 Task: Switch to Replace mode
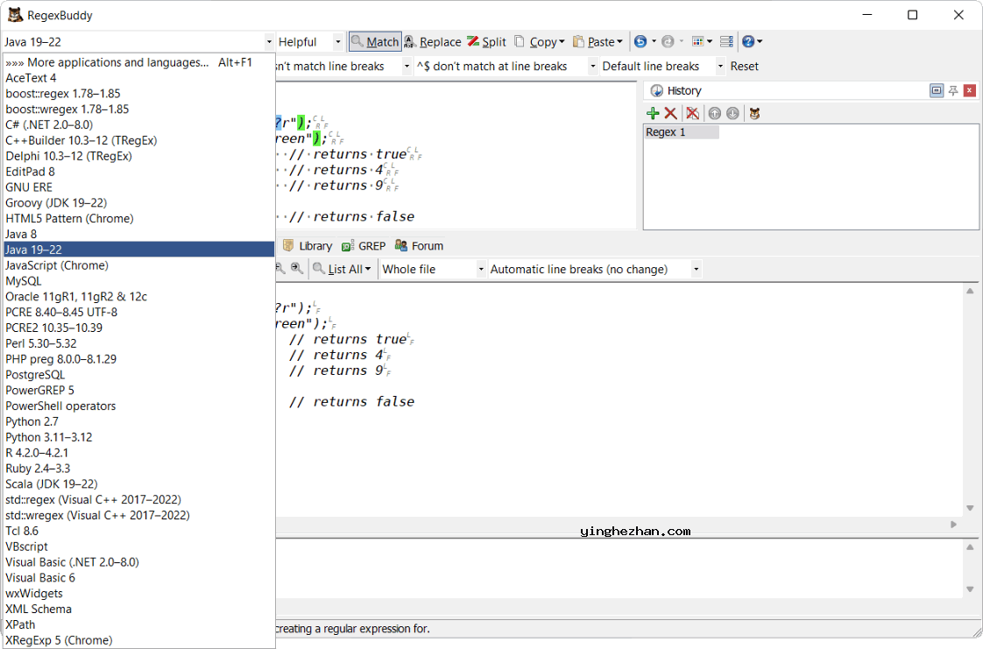click(x=433, y=42)
